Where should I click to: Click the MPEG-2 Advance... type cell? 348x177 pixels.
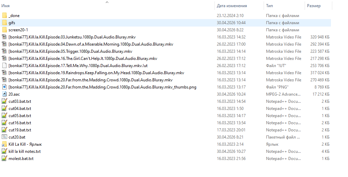coord(283,94)
